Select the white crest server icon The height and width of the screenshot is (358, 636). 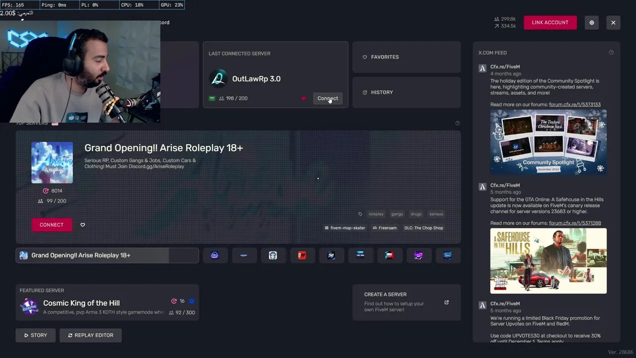pyautogui.click(x=273, y=255)
